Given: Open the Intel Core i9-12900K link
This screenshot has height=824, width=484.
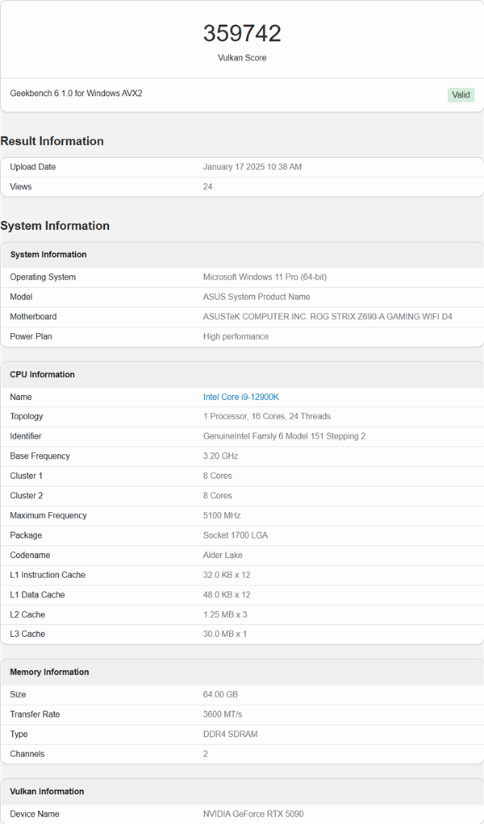Looking at the screenshot, I should tap(240, 397).
